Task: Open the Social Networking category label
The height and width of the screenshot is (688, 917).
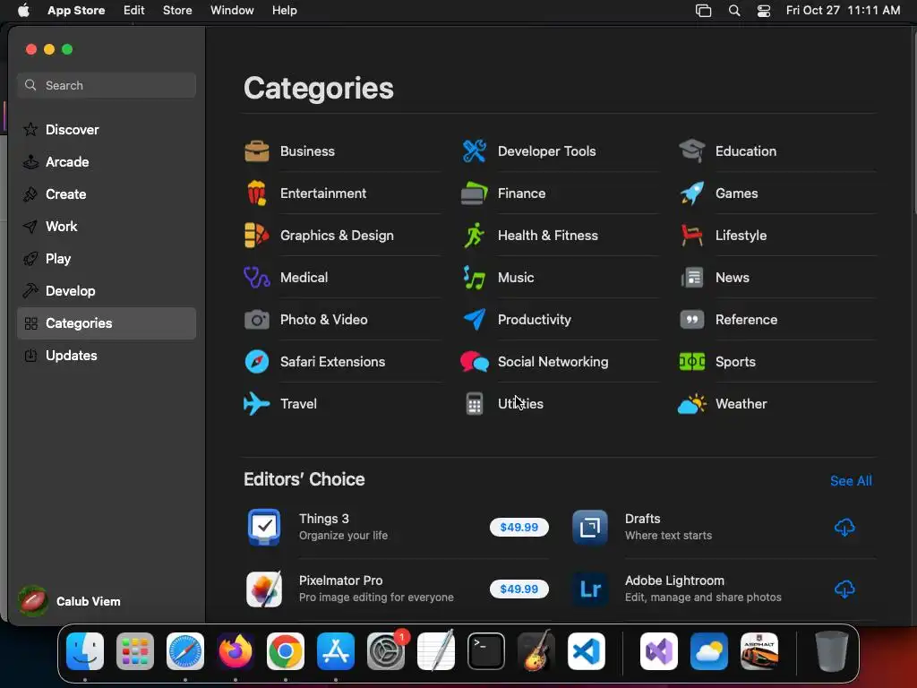Action: (x=553, y=362)
